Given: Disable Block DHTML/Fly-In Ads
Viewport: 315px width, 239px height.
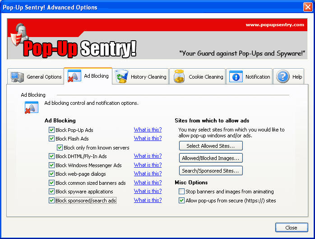Looking at the screenshot, I should [51, 156].
